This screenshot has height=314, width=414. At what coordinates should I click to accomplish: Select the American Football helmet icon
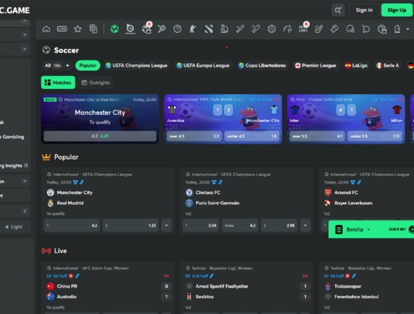(x=350, y=29)
